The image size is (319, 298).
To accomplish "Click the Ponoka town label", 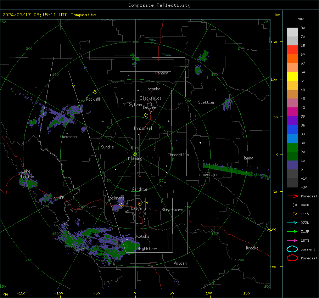I will (x=162, y=73).
